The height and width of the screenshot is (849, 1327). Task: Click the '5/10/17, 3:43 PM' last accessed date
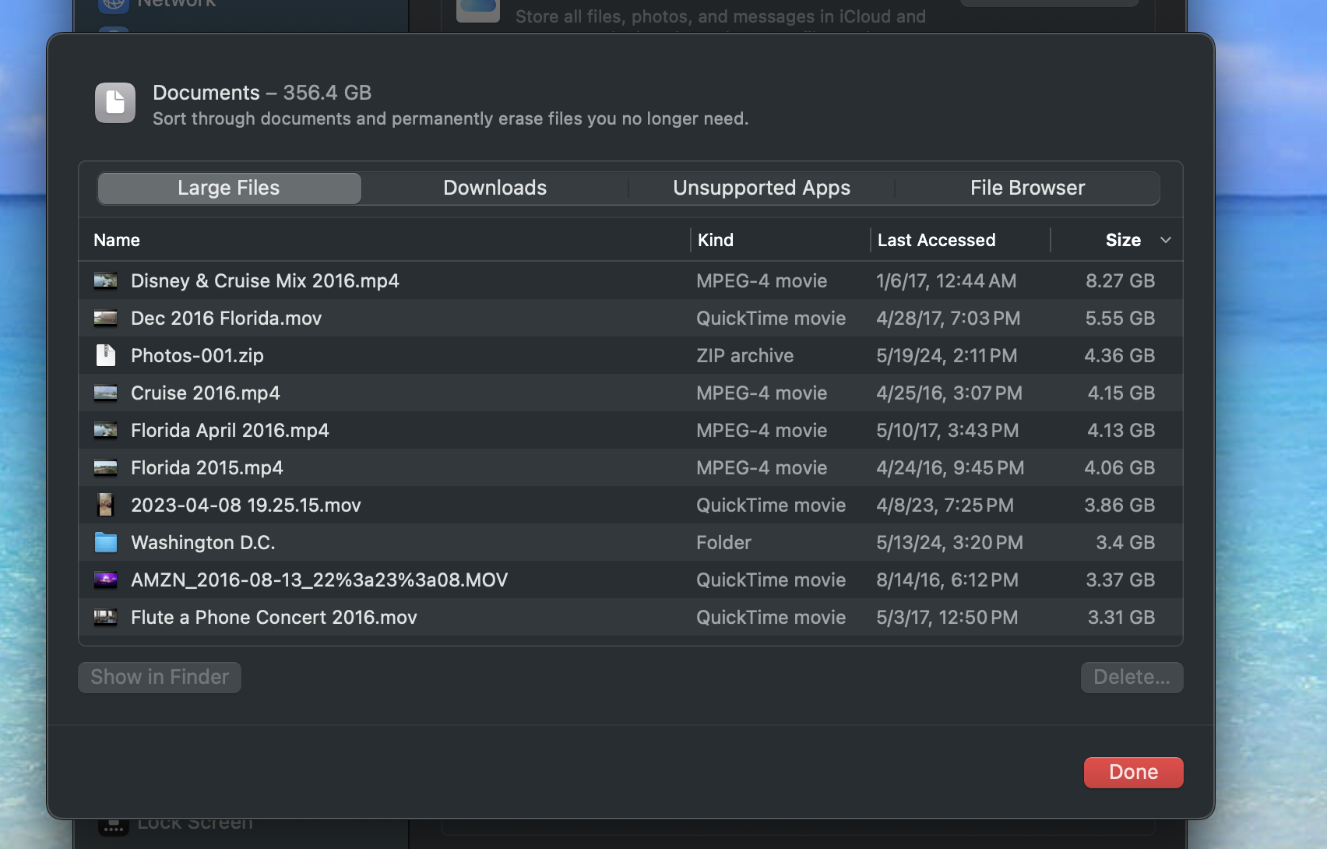click(948, 430)
